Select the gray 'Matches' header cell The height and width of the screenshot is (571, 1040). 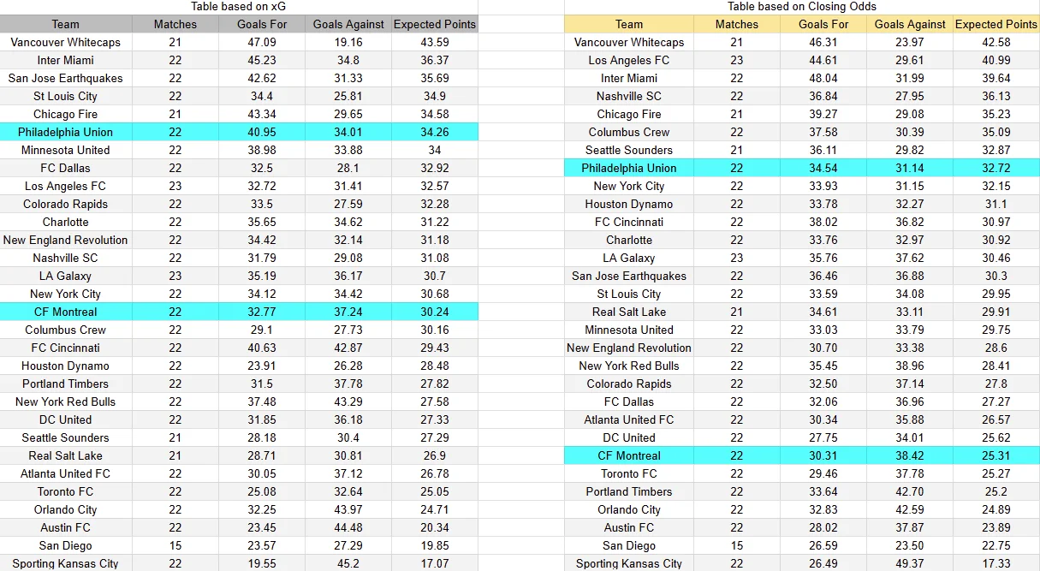(x=175, y=24)
